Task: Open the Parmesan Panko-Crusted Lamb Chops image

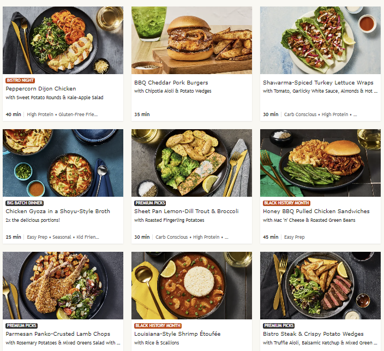Action: pos(63,286)
